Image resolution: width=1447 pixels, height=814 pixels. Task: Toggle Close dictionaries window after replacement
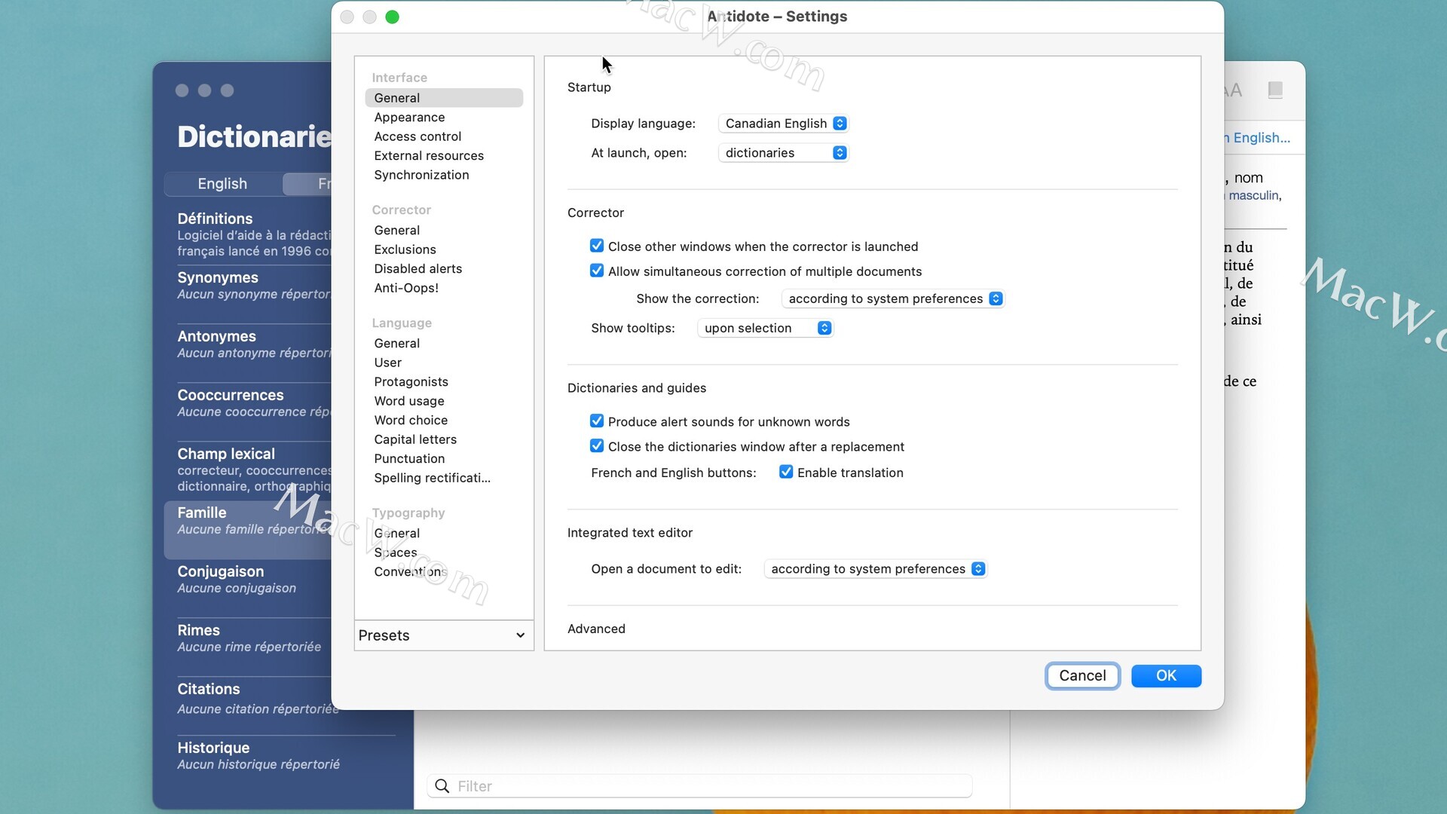(x=596, y=445)
